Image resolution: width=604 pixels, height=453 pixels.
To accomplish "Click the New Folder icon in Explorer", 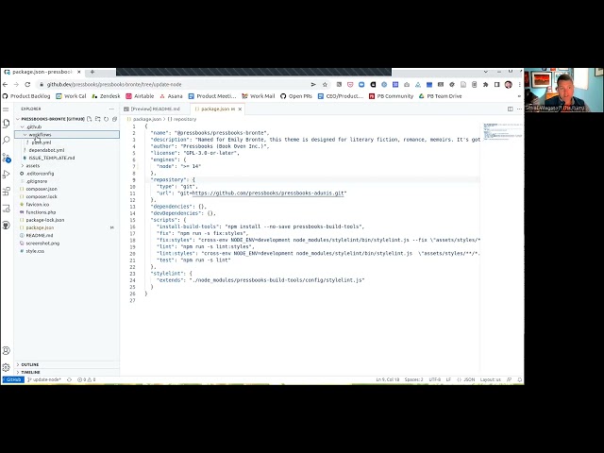I will [98, 119].
